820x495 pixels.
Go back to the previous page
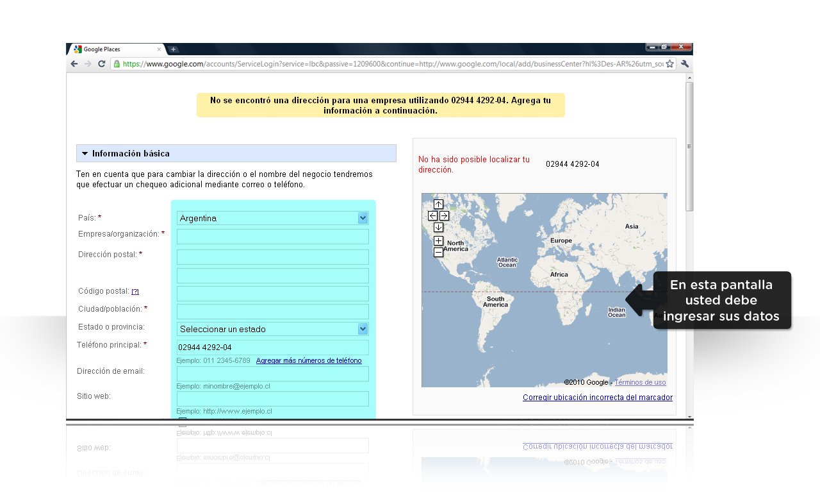[74, 64]
